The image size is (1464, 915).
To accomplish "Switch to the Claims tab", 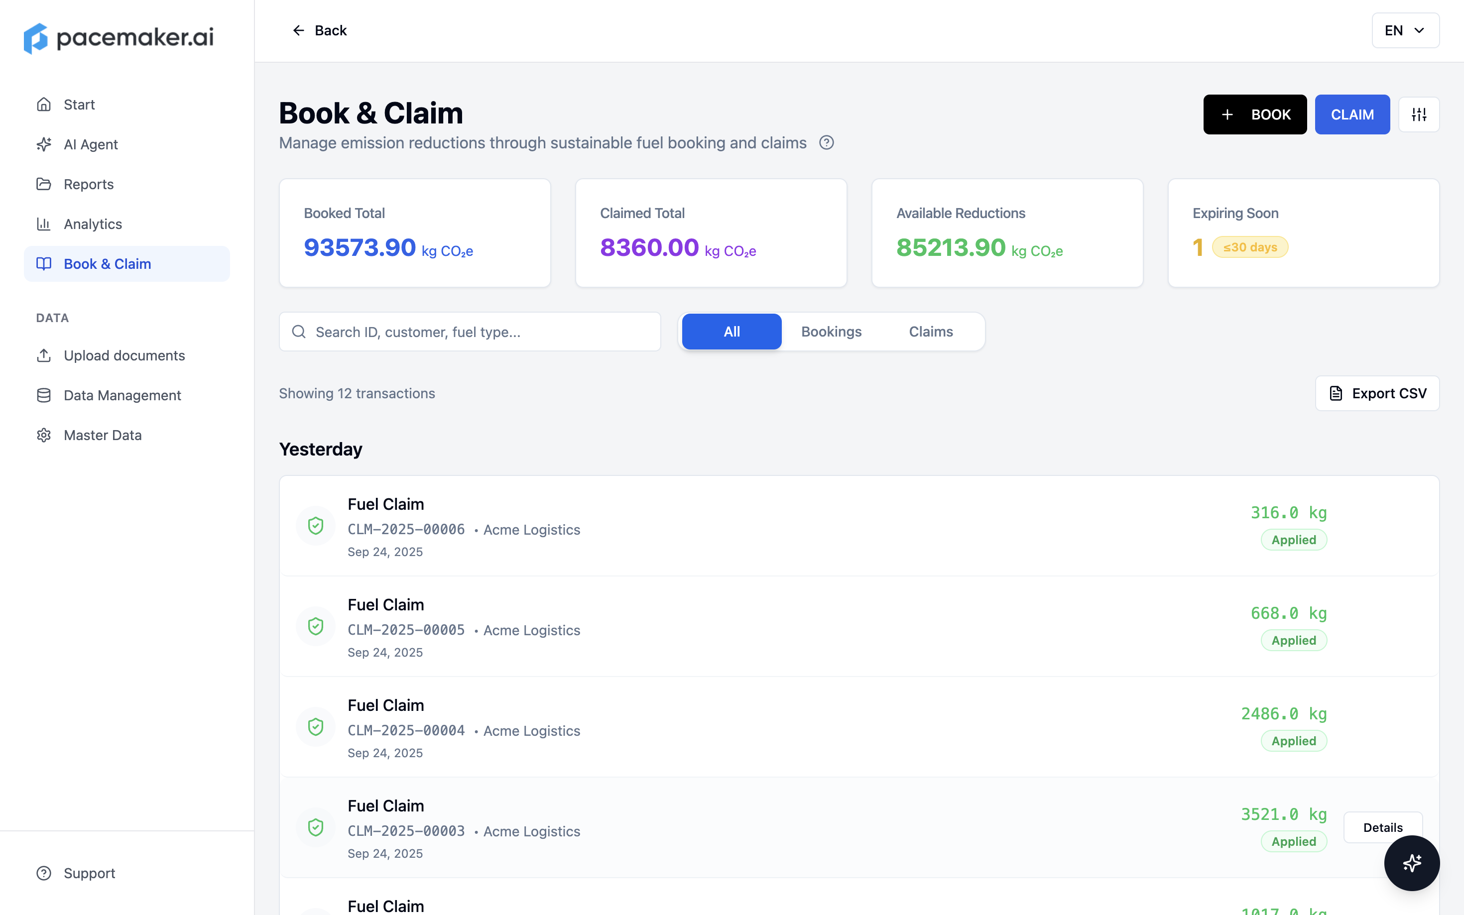I will click(x=930, y=332).
